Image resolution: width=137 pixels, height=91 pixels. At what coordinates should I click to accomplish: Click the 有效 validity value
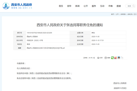coord(28,44)
